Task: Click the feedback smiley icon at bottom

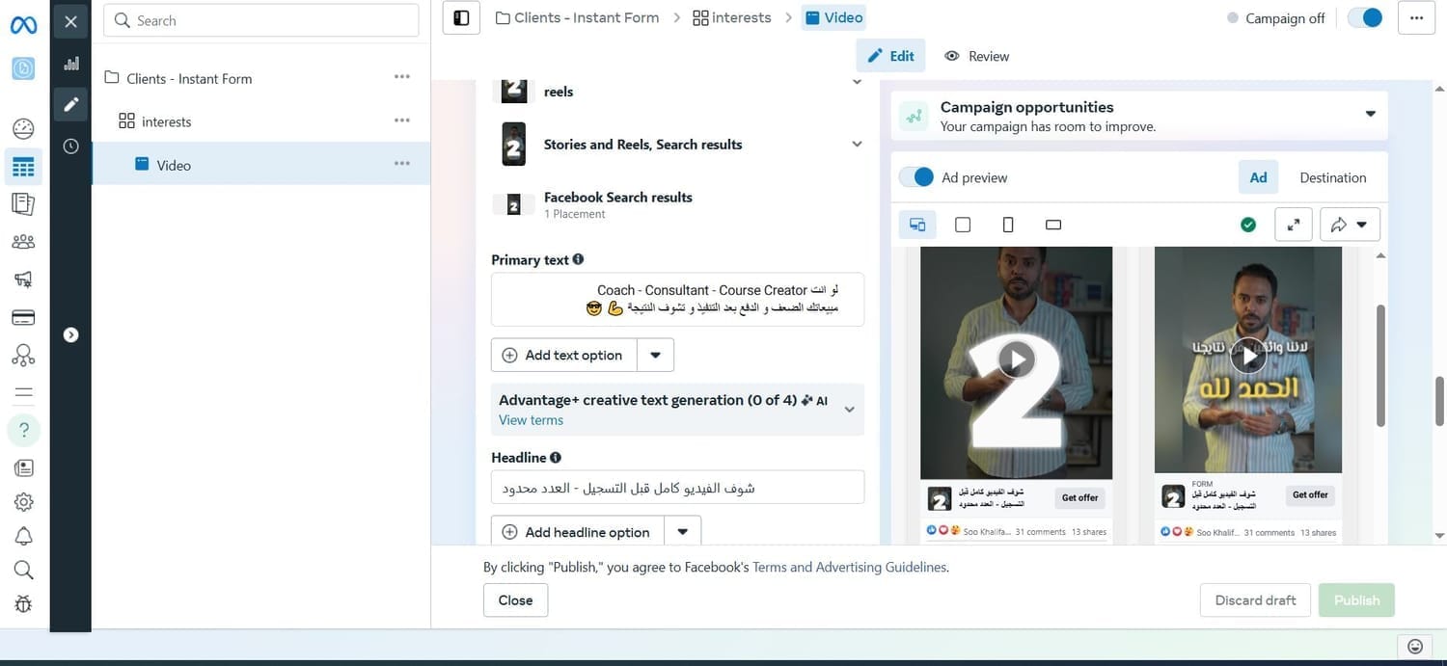Action: (x=1415, y=646)
